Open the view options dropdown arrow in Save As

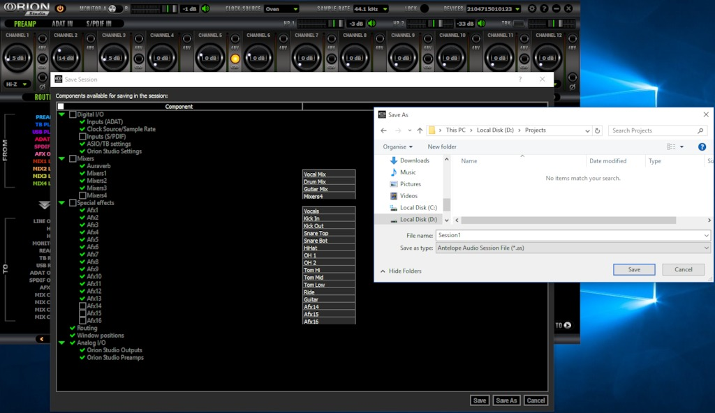point(681,147)
